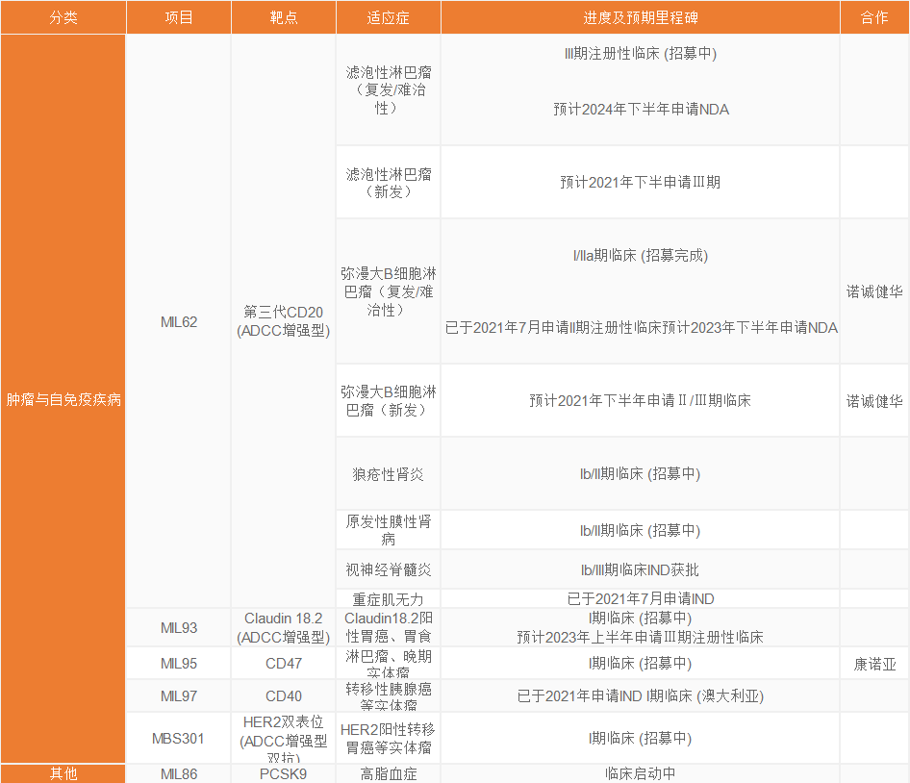Select the MIL86 project cell
The image size is (910, 783).
179,773
